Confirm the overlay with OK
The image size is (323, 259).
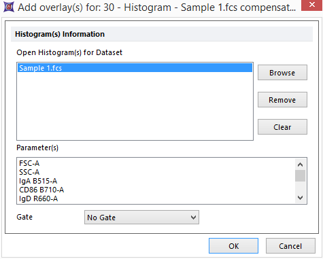(233, 246)
